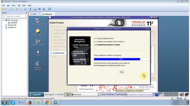This screenshot has width=190, height=106.
Task: Enter full screen mode via toolbar icon
Action: [x=39, y=9]
